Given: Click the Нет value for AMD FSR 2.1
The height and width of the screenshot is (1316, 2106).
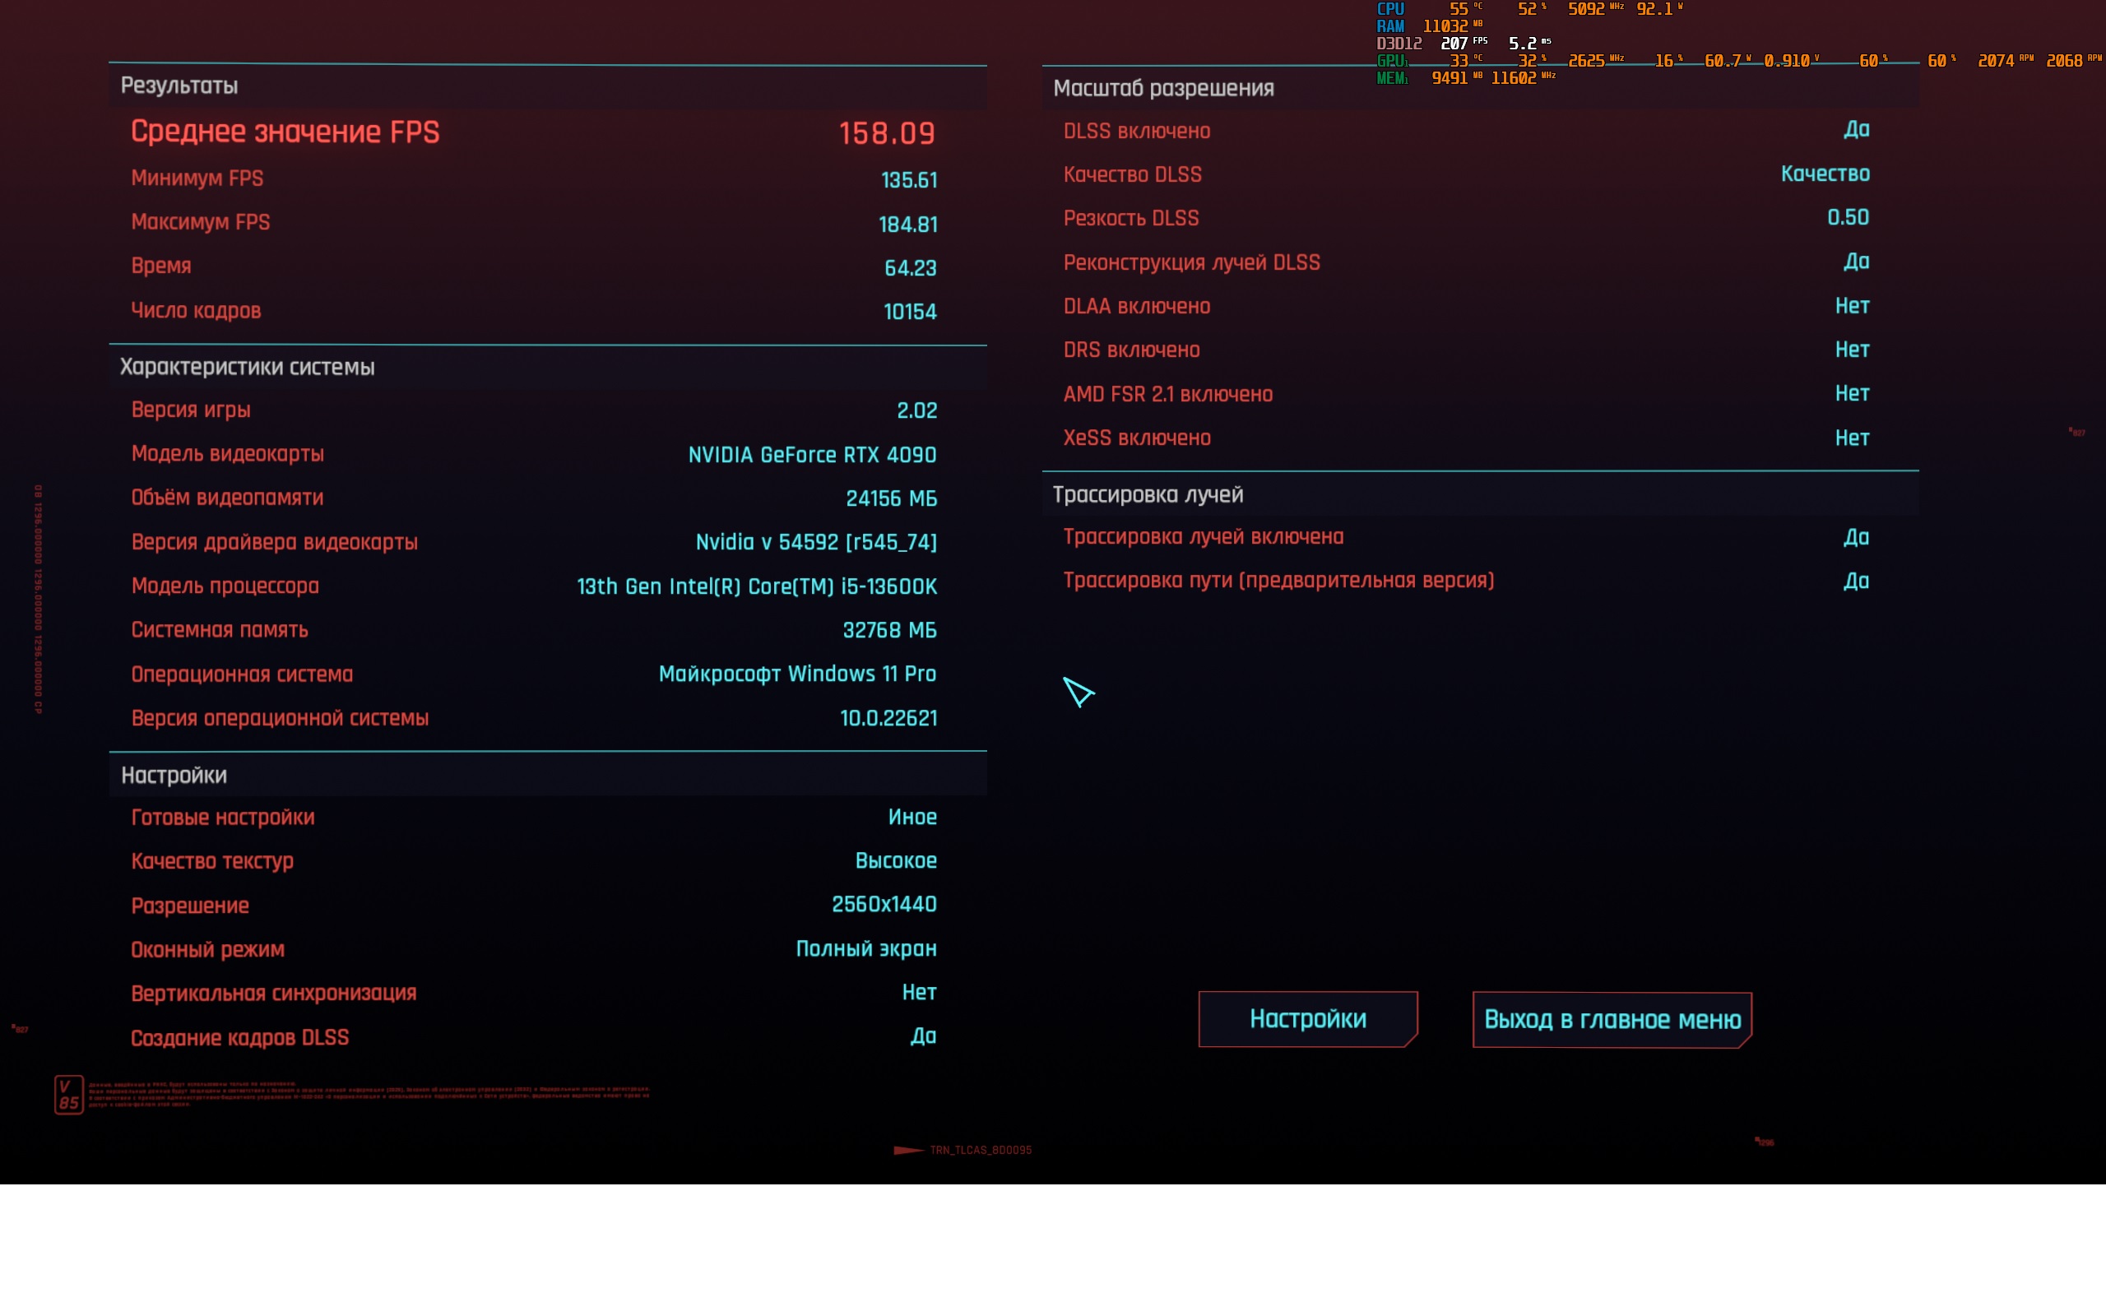Looking at the screenshot, I should point(1852,393).
